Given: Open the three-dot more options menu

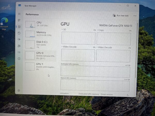Looking at the screenshot, I should pyautogui.click(x=135, y=16).
